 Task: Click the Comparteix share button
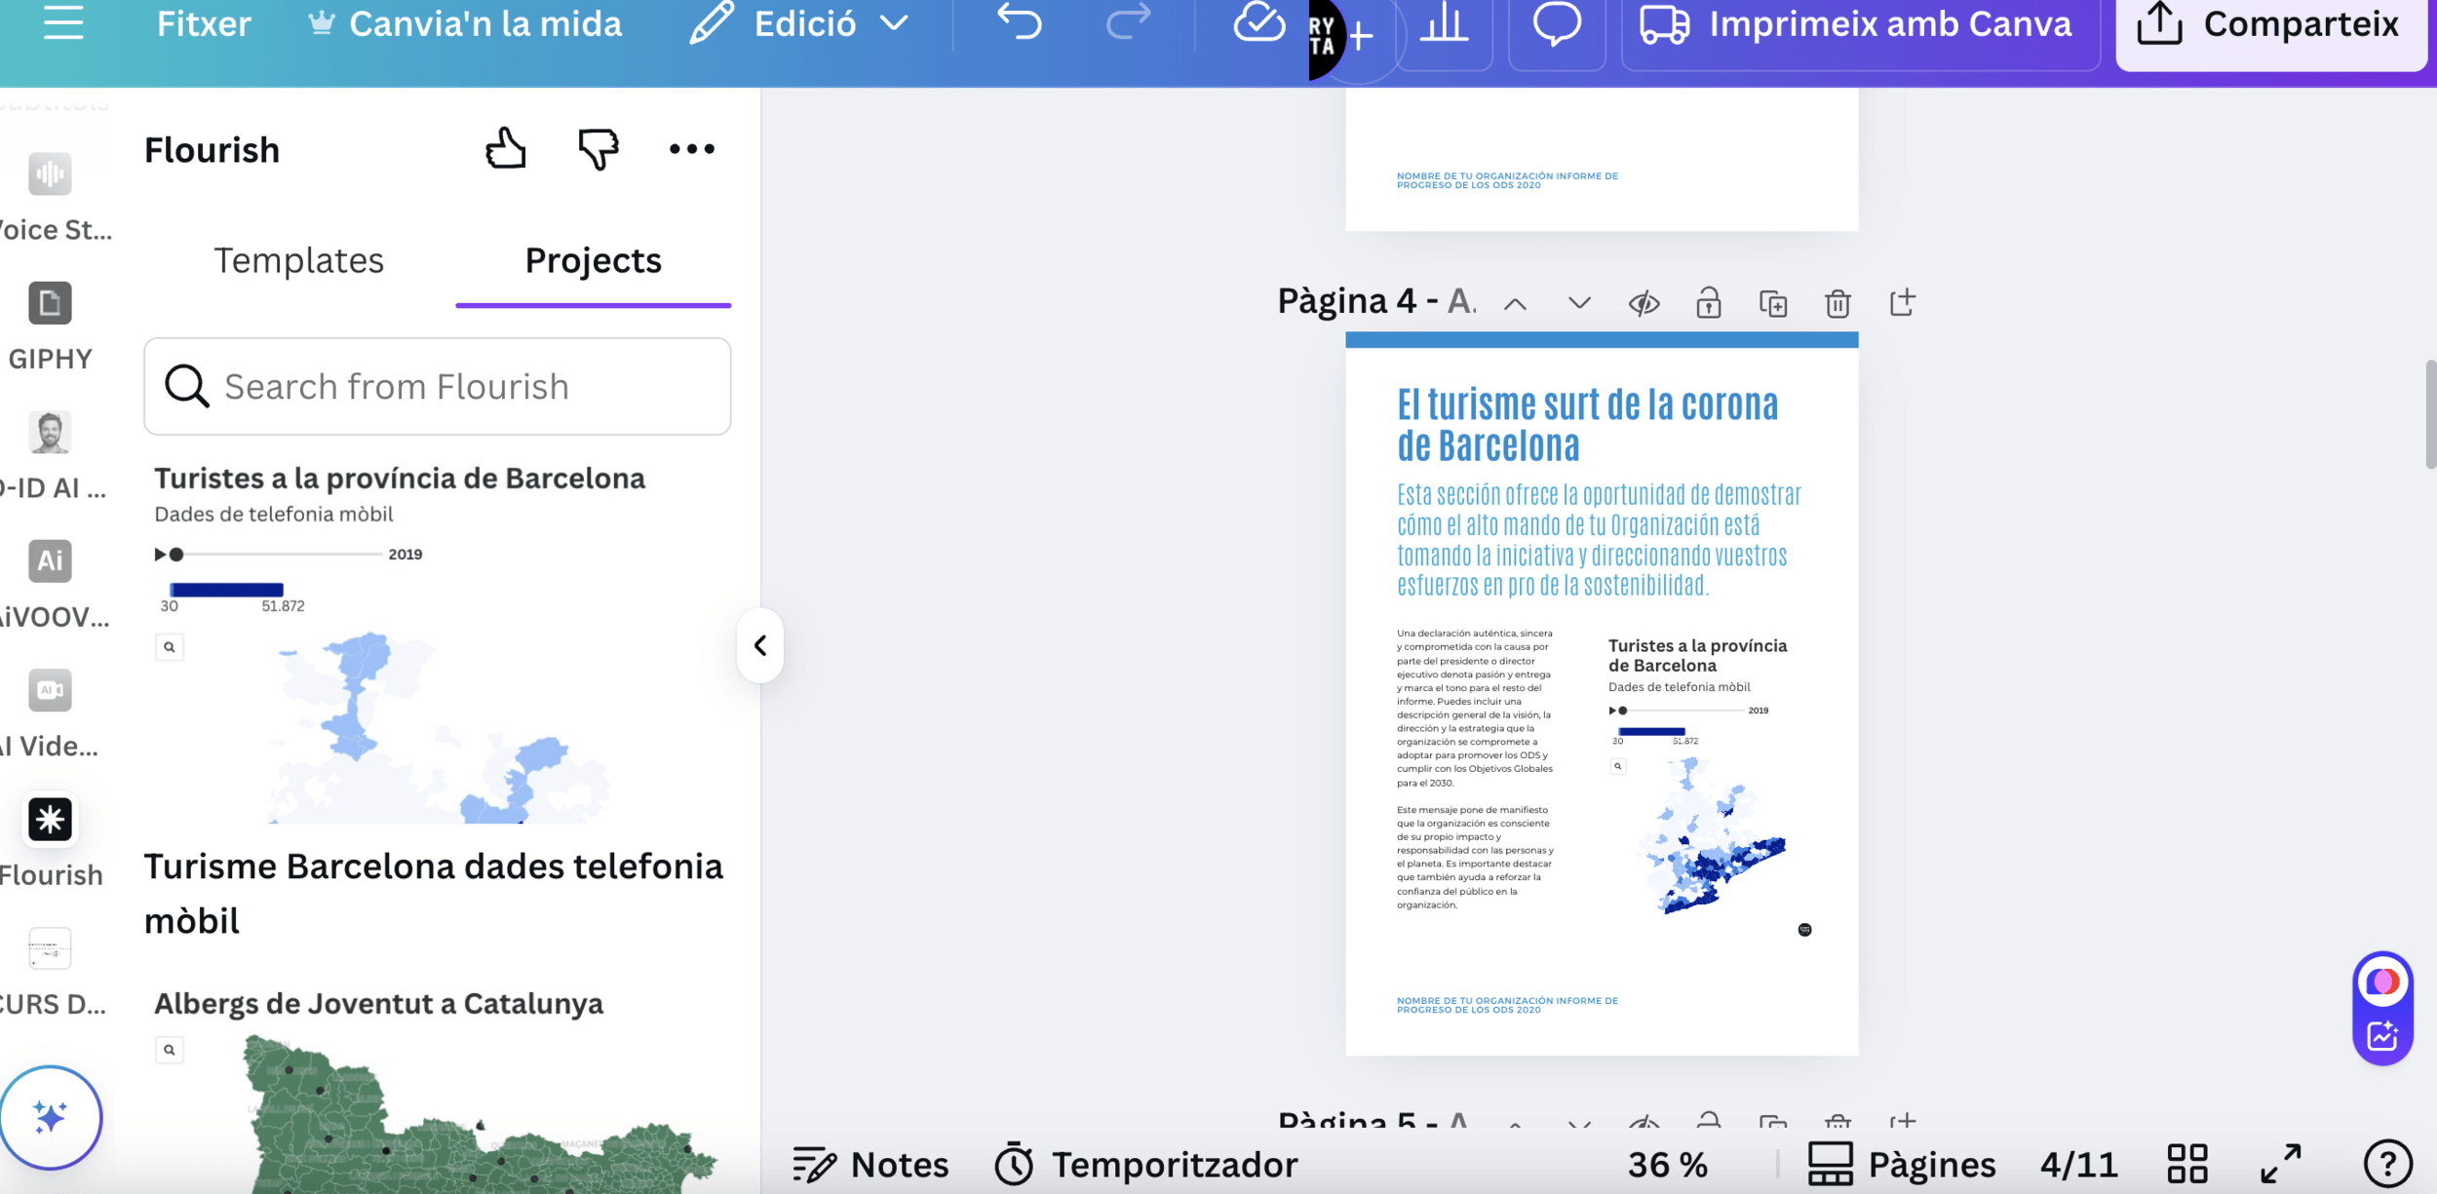pos(2269,25)
